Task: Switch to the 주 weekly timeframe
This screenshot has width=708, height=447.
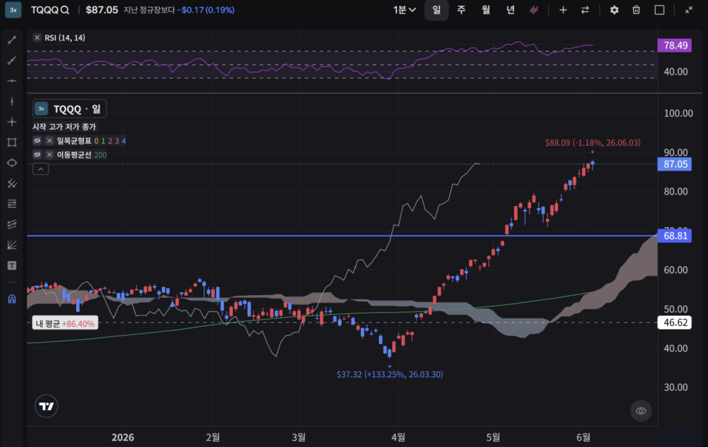Action: (461, 10)
